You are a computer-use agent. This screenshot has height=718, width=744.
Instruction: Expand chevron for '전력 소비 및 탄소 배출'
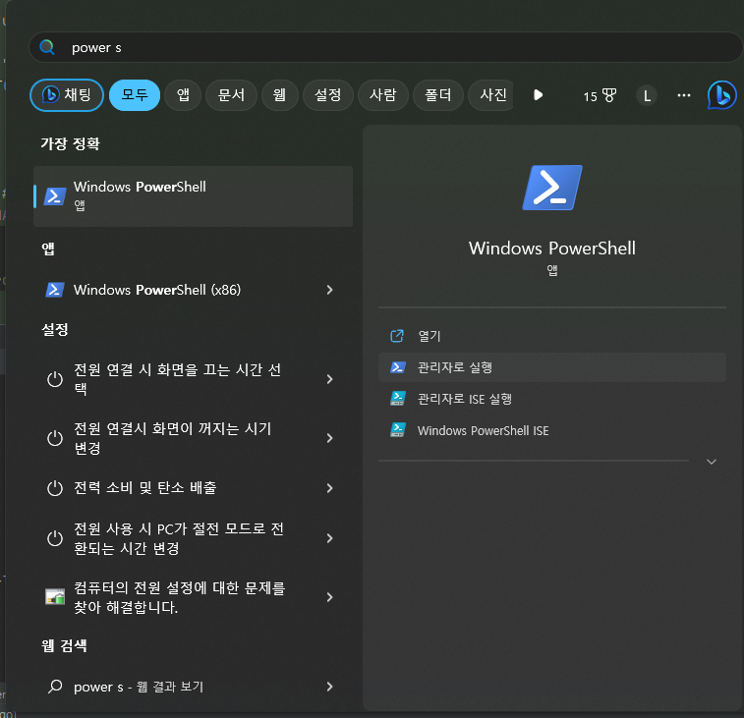330,488
